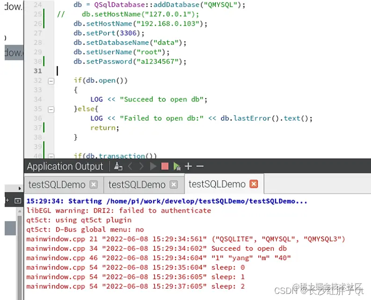Viewport: 371px width, 300px height.
Task: Click the Starting /home/pi/work output line
Action: [167, 201]
